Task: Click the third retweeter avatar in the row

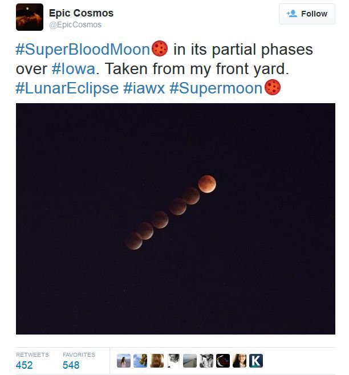Action: 157,361
